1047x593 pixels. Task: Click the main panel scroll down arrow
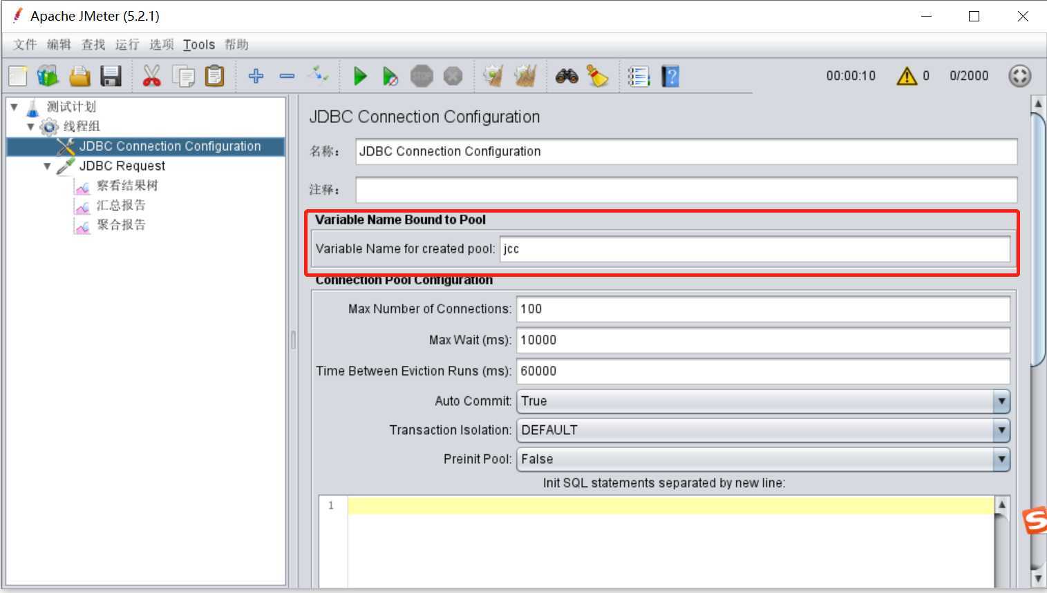[1038, 578]
